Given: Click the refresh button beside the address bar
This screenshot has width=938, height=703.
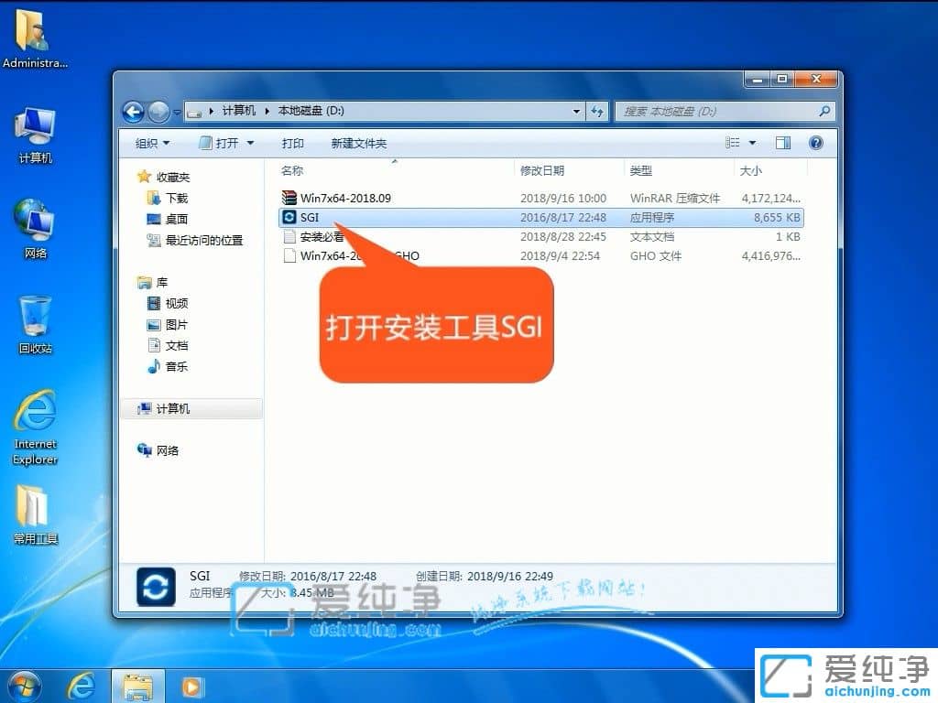Looking at the screenshot, I should pyautogui.click(x=597, y=111).
